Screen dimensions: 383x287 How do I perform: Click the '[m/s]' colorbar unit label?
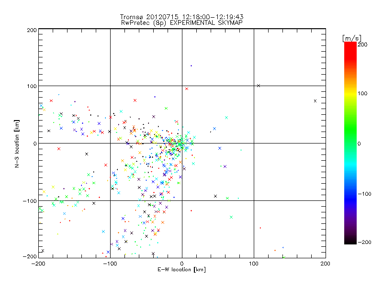click(x=352, y=38)
